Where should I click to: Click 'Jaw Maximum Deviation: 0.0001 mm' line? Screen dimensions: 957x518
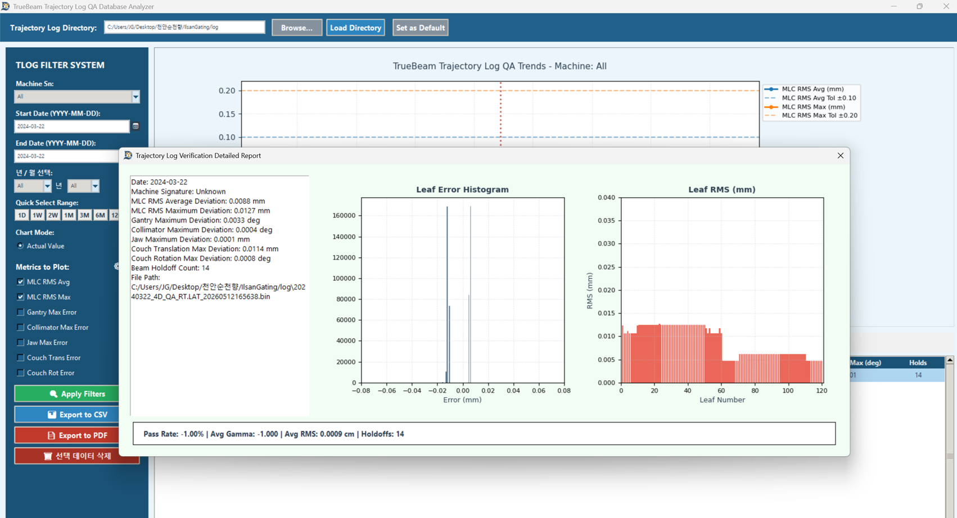(191, 239)
